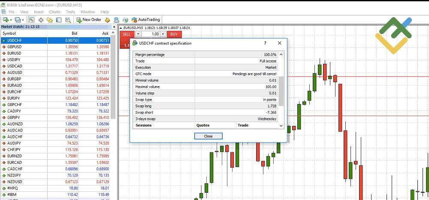Screen dimensions: 429x200
Task: Click the Close button in contract specification
Action: coord(208,136)
